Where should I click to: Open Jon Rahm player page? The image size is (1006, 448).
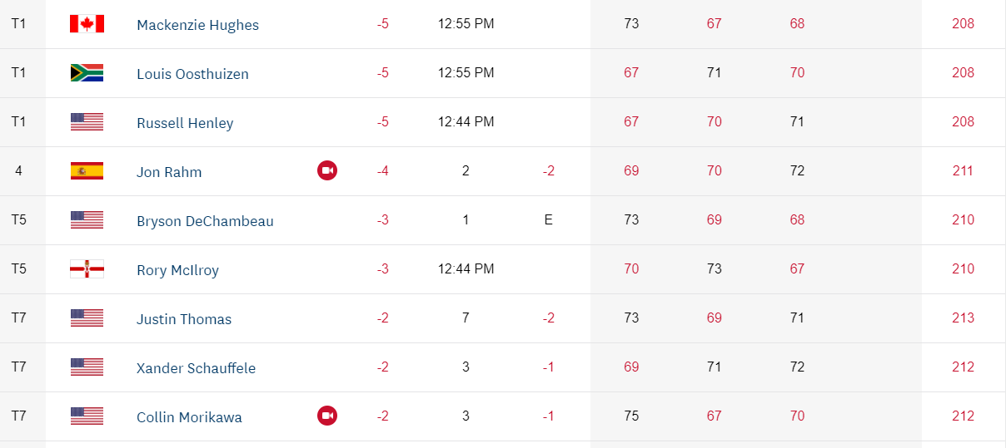[169, 172]
